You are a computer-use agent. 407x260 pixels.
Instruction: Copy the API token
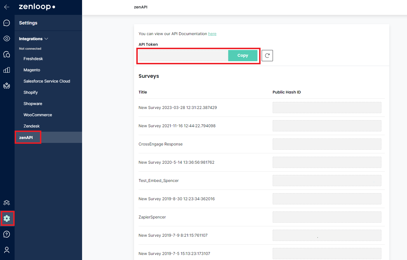point(243,56)
